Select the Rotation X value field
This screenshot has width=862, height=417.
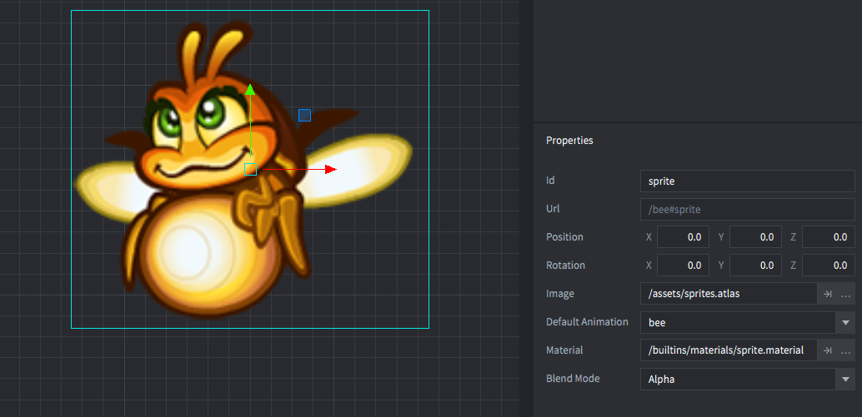click(x=683, y=265)
